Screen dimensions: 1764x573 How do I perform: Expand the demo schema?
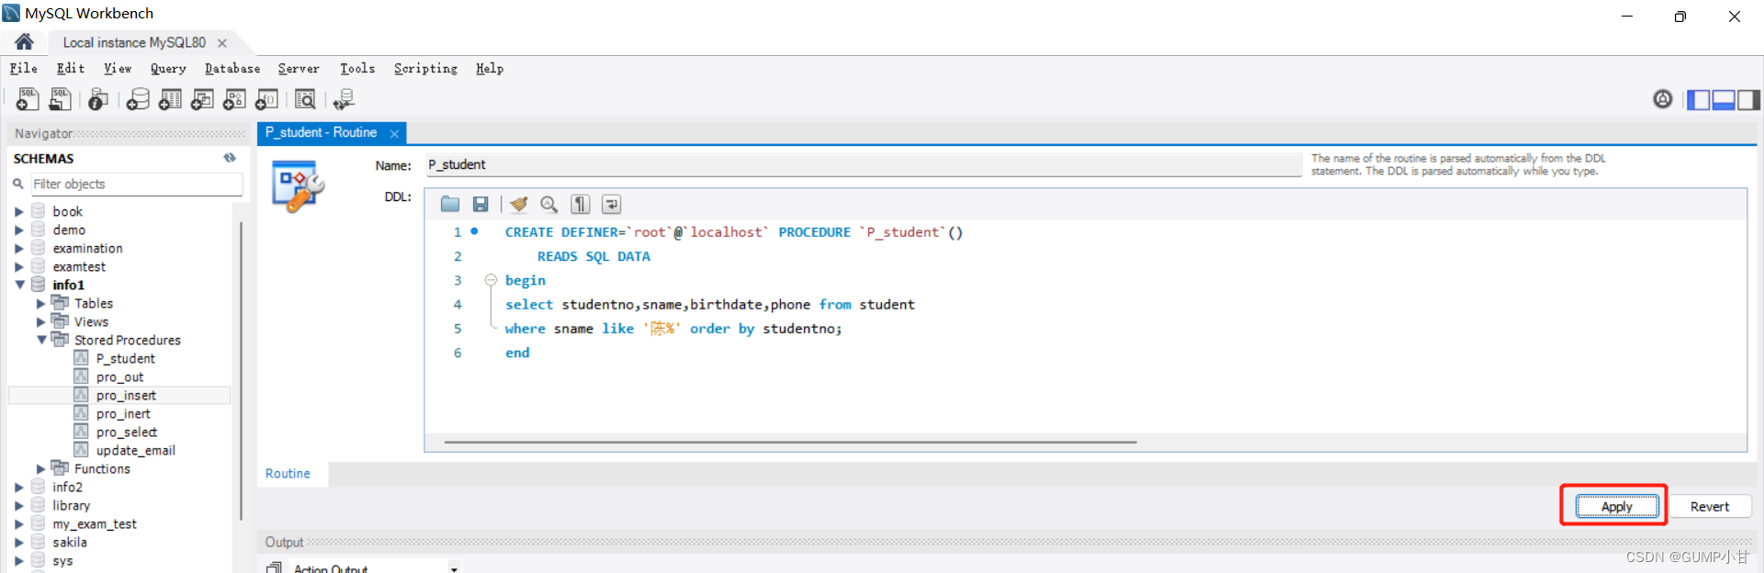[18, 230]
